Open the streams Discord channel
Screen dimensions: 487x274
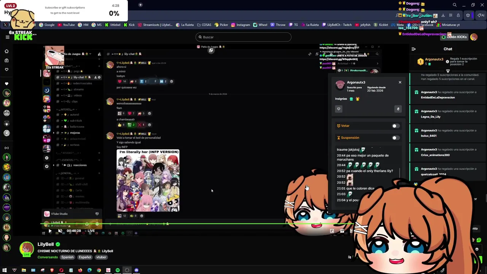coord(72,89)
